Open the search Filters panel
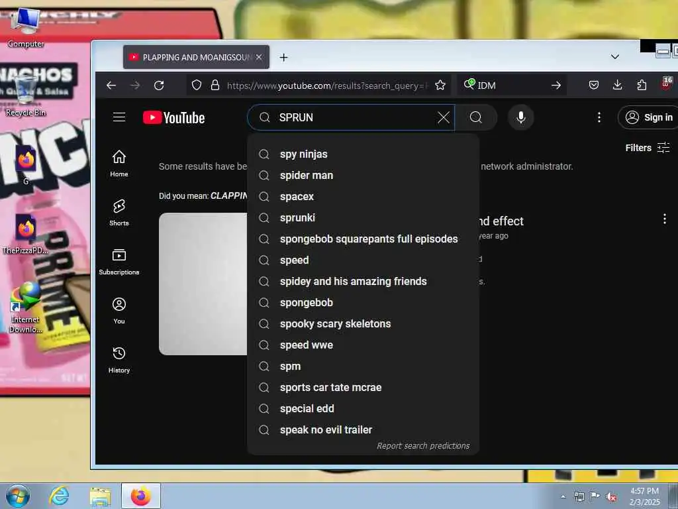 [x=648, y=148]
